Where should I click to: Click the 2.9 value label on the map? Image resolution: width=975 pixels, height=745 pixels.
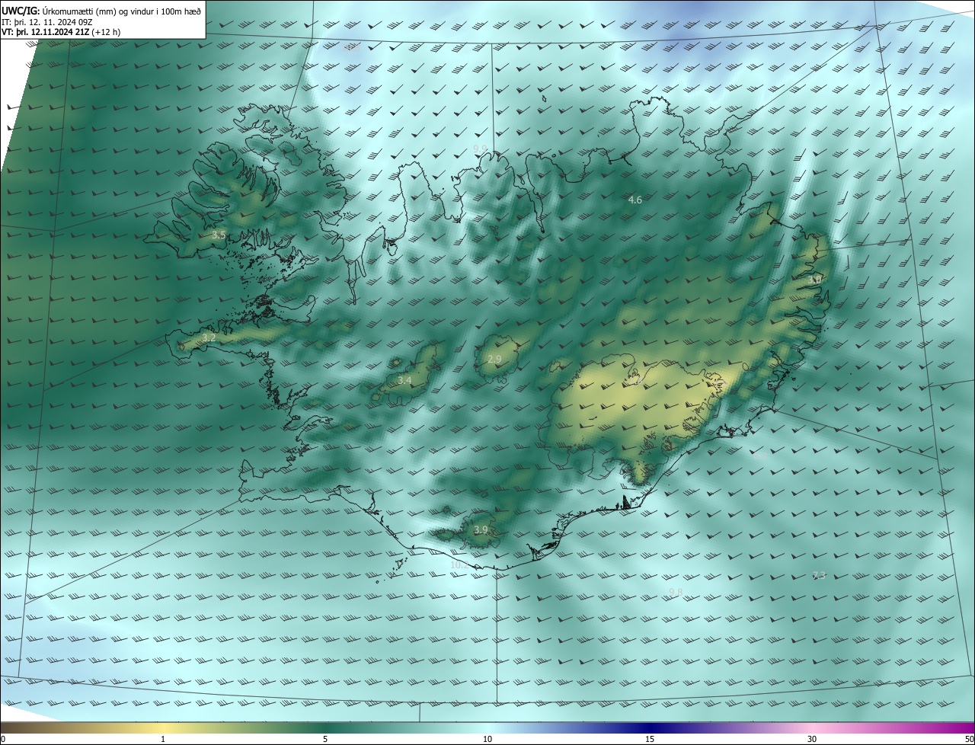coord(494,360)
